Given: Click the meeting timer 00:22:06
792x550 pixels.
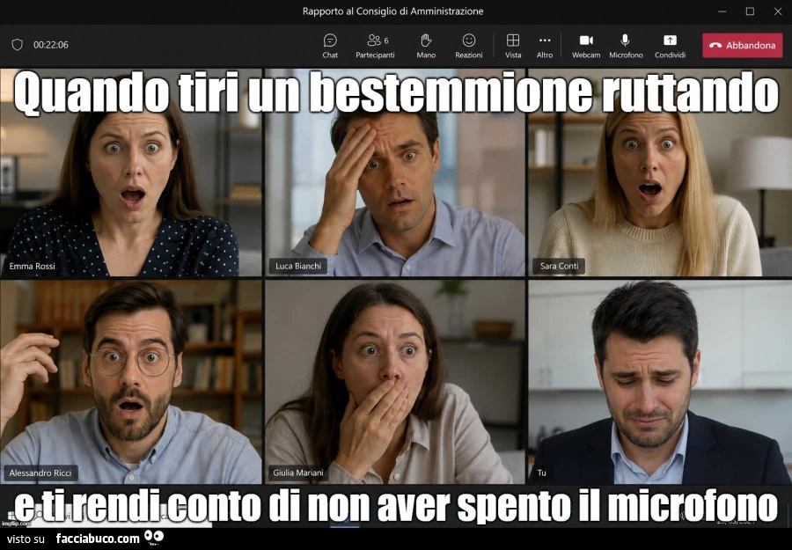Looking at the screenshot, I should coord(50,45).
